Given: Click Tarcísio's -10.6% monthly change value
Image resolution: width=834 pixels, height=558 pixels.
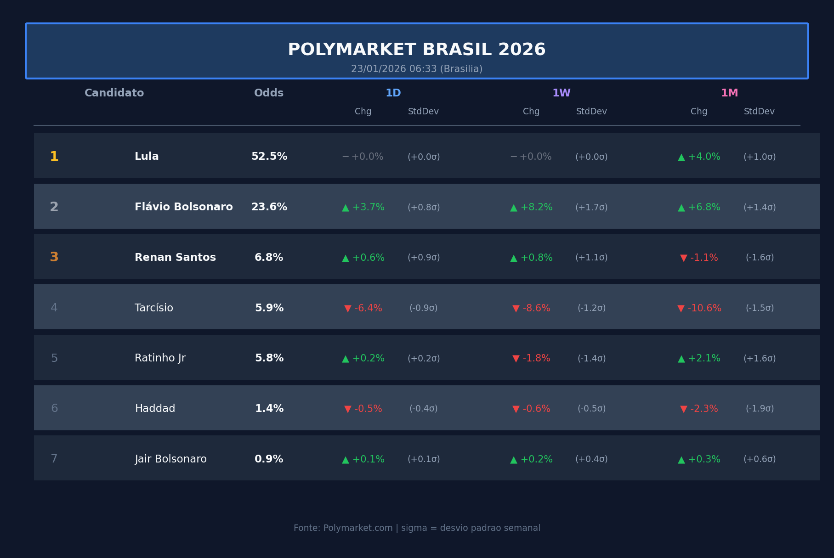Looking at the screenshot, I should tap(704, 308).
